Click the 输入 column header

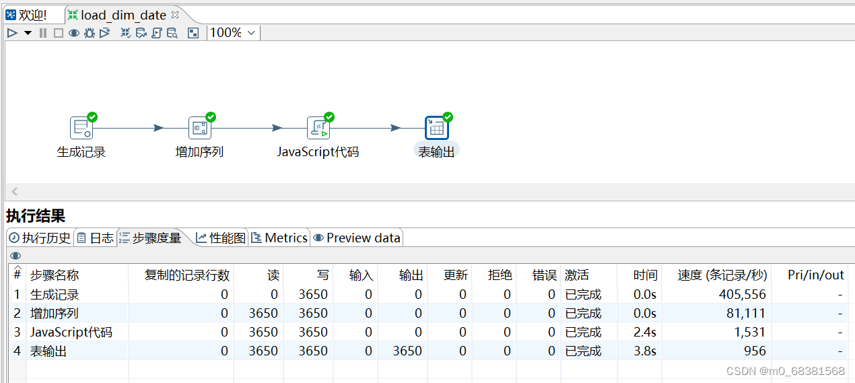point(355,275)
